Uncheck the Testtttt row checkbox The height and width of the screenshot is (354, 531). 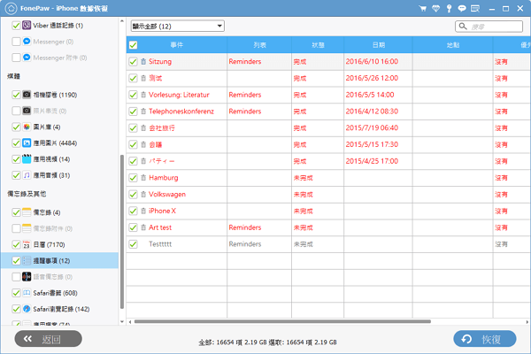[x=133, y=244]
